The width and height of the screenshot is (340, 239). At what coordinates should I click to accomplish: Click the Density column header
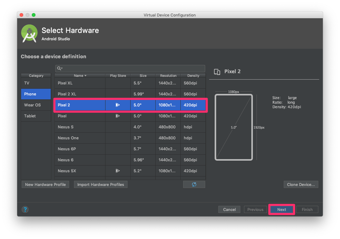[x=193, y=76]
